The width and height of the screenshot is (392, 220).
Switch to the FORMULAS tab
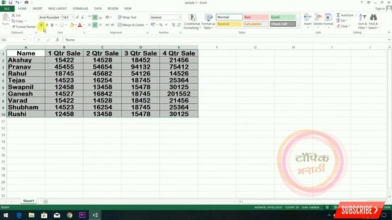click(80, 9)
